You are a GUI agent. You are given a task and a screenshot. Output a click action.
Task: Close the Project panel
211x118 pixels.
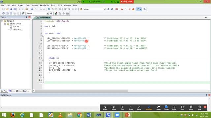[29, 17]
